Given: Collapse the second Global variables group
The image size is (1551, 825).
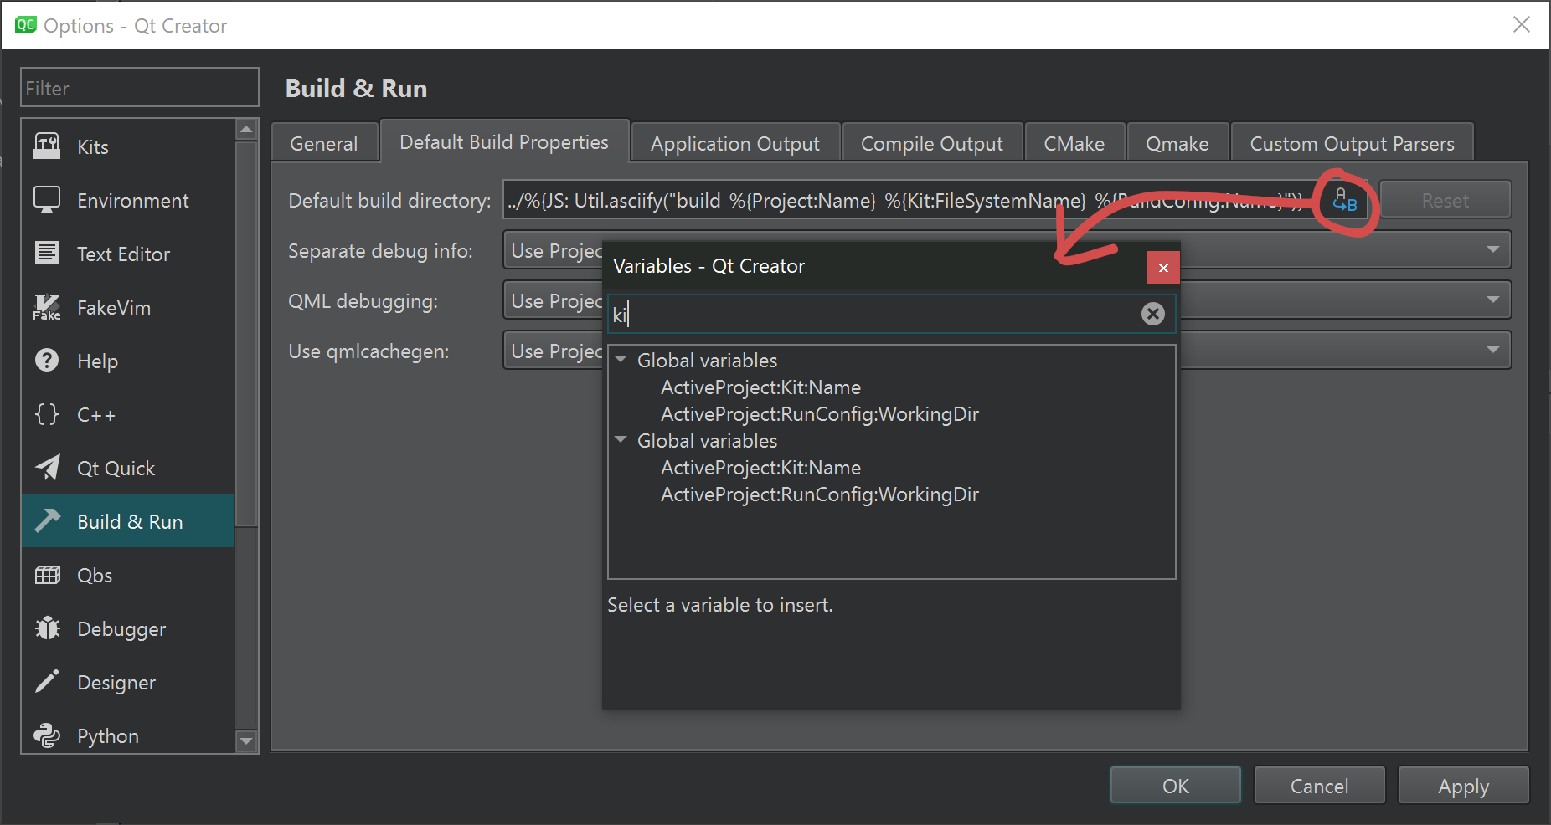Looking at the screenshot, I should [x=621, y=440].
